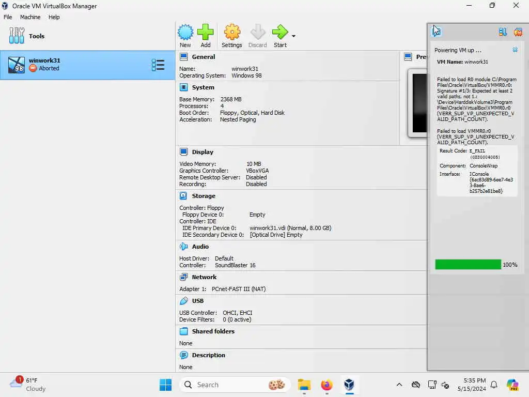The image size is (529, 397).
Task: Click the USB section header icon
Action: [183, 301]
